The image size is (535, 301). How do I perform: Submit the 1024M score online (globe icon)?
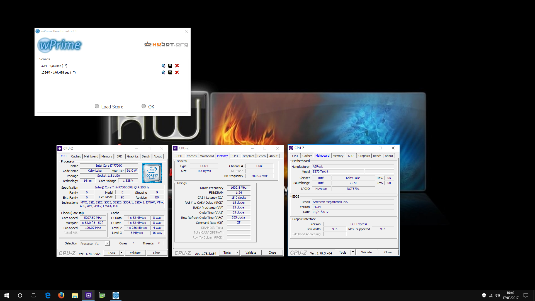tap(163, 72)
